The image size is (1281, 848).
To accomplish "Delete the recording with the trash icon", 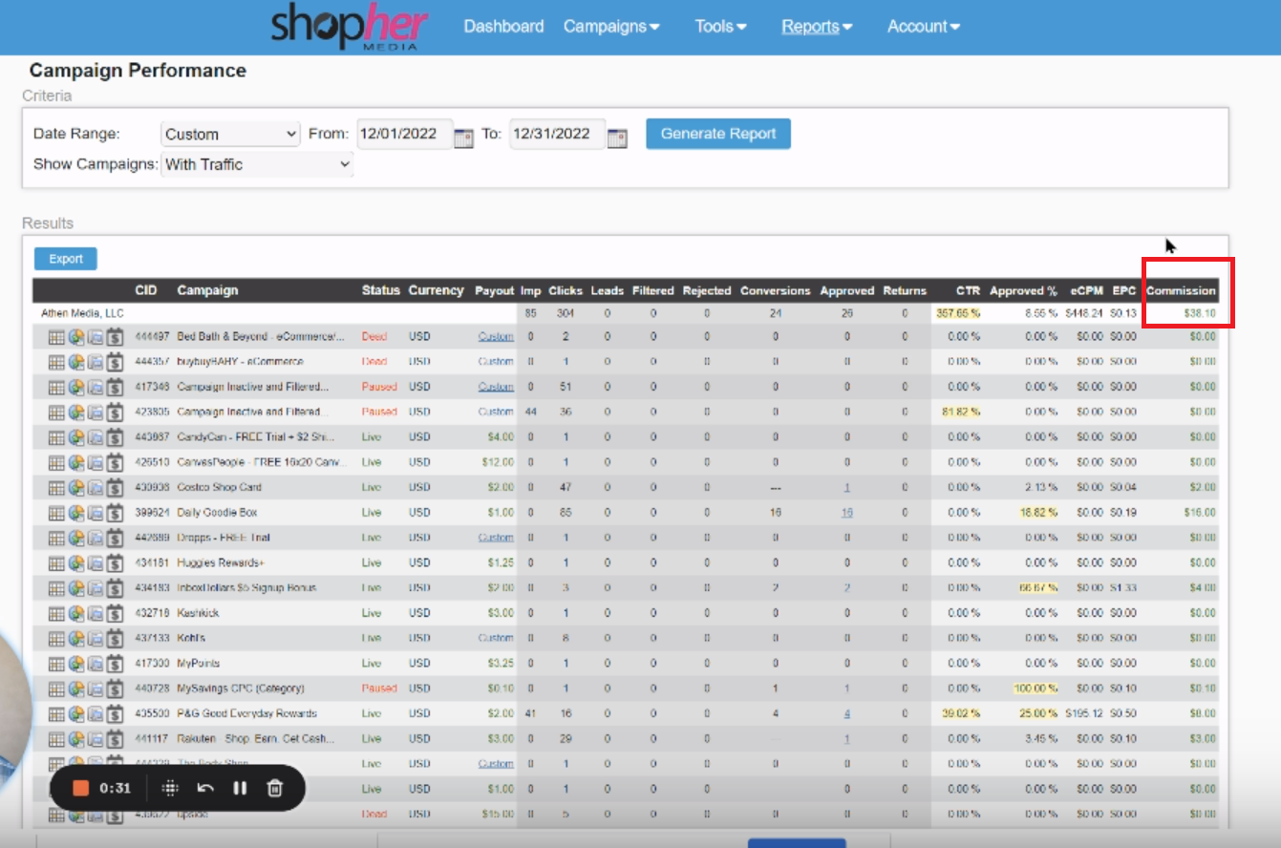I will coord(275,788).
